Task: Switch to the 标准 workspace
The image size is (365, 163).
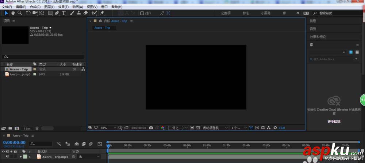Action: pos(246,13)
